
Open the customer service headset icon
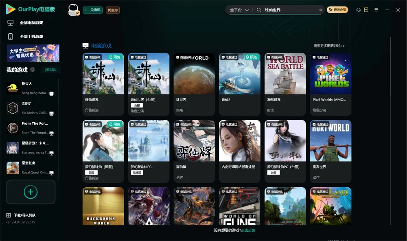point(358,10)
